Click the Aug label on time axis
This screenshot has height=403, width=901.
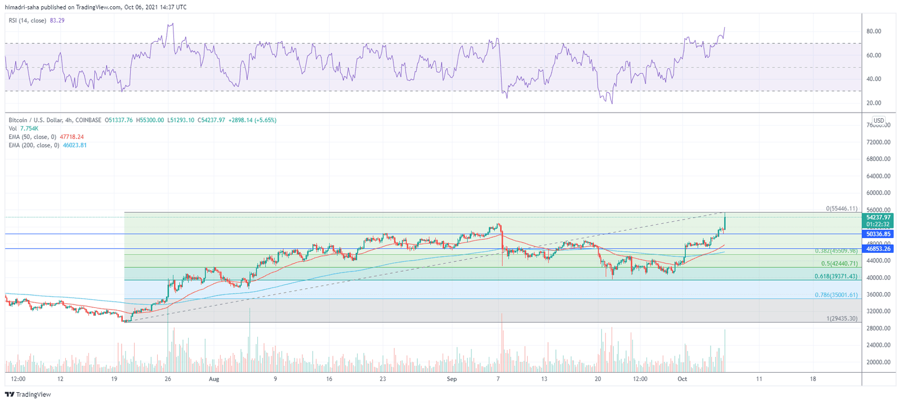pos(213,379)
